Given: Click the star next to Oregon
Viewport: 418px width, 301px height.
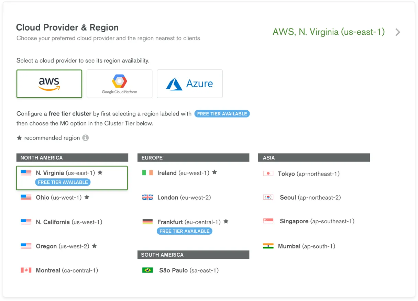Looking at the screenshot, I should (x=94, y=246).
